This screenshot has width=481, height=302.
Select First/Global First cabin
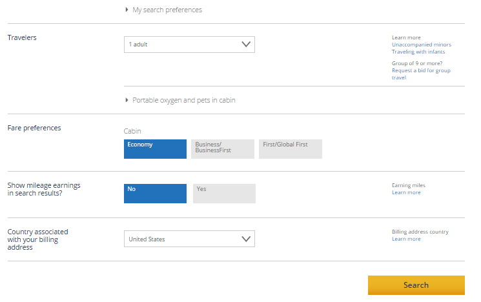(x=291, y=149)
